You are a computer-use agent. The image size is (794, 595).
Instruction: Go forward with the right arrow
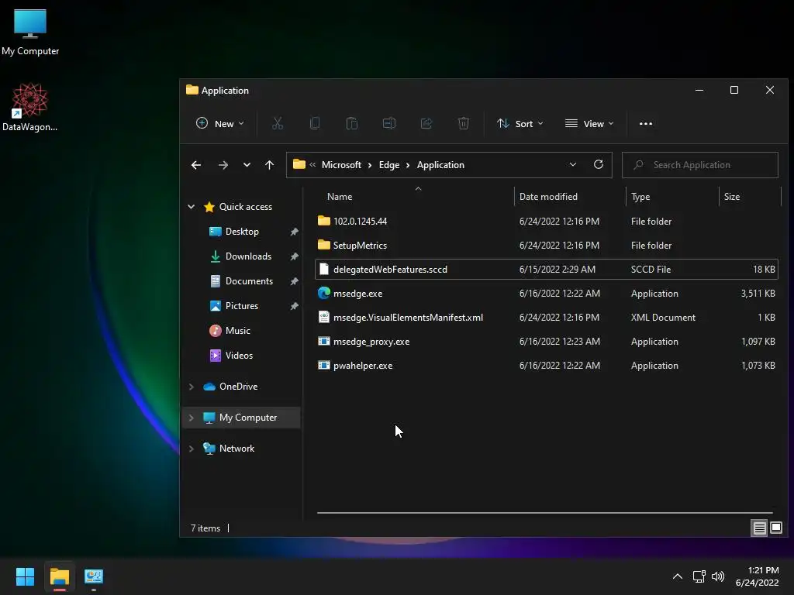tap(223, 165)
